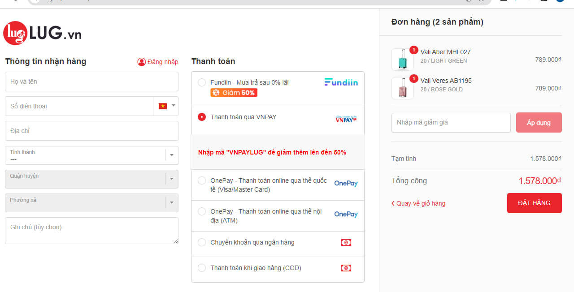Click the bank transfer money icon

[346, 242]
